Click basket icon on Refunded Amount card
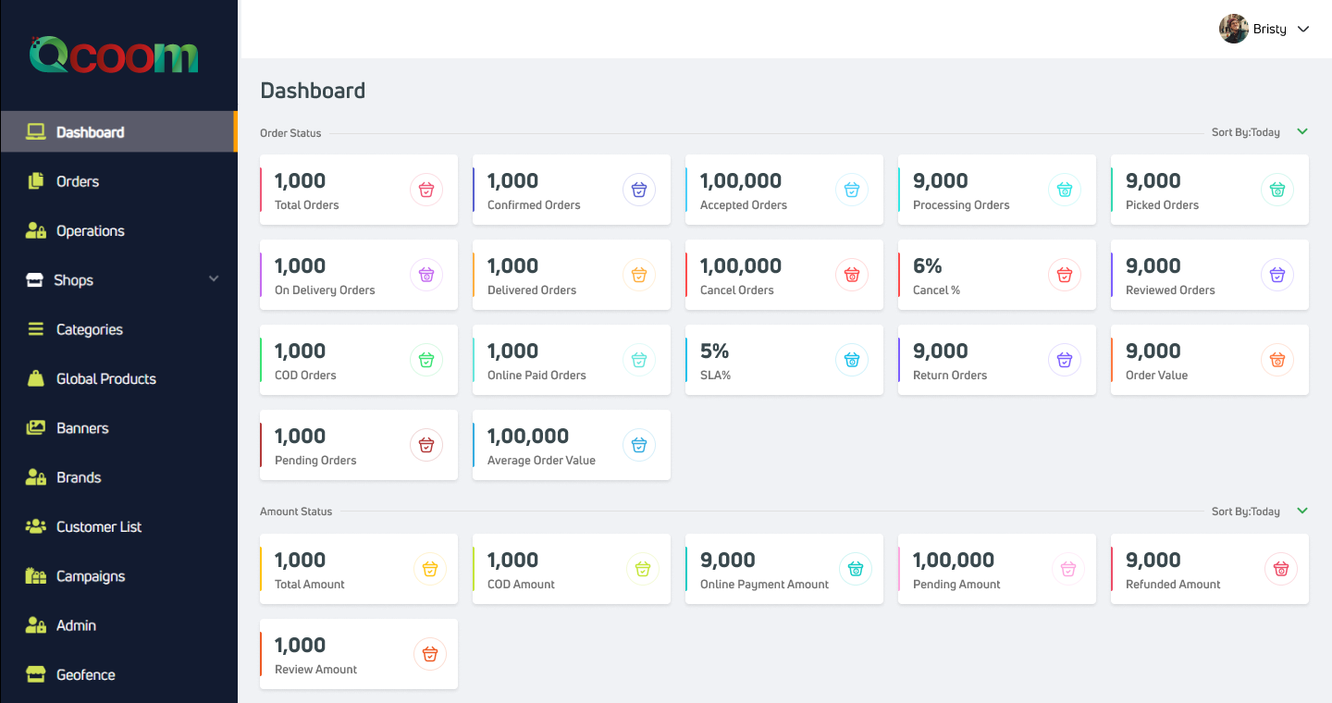The height and width of the screenshot is (703, 1332). (x=1281, y=569)
